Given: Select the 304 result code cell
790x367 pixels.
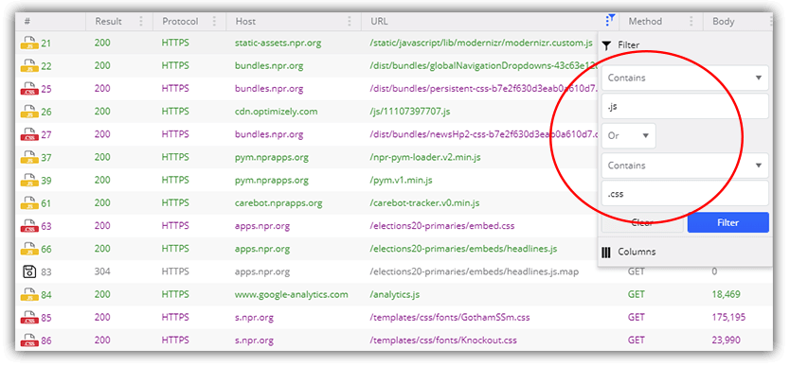Looking at the screenshot, I should click(x=102, y=271).
